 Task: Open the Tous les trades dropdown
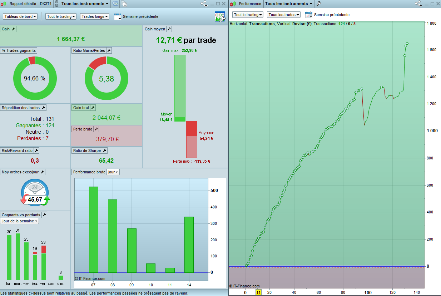(284, 15)
